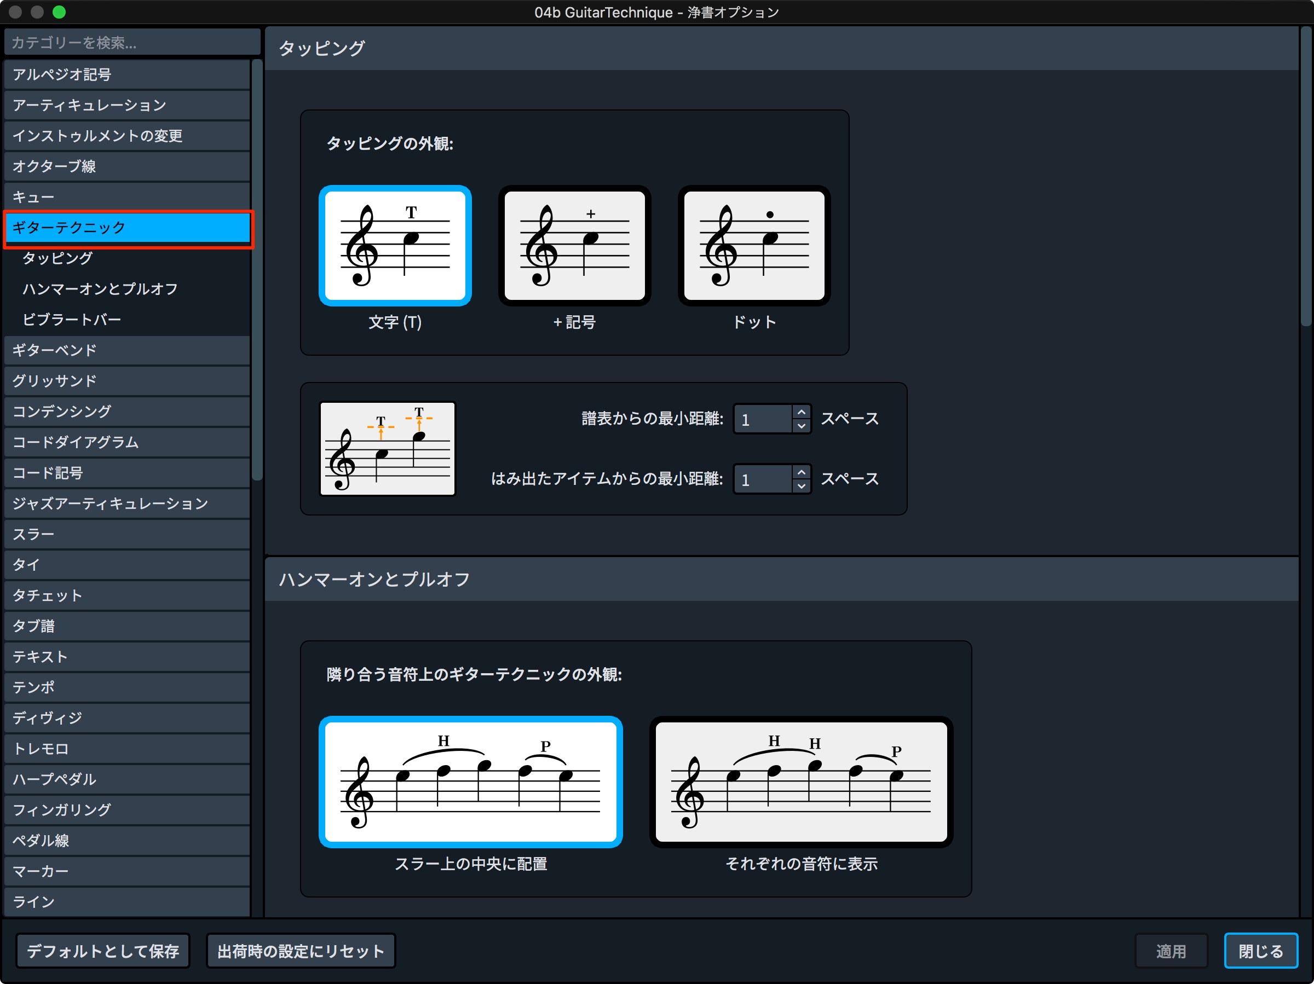
Task: Open the スラー category
Action: [126, 535]
